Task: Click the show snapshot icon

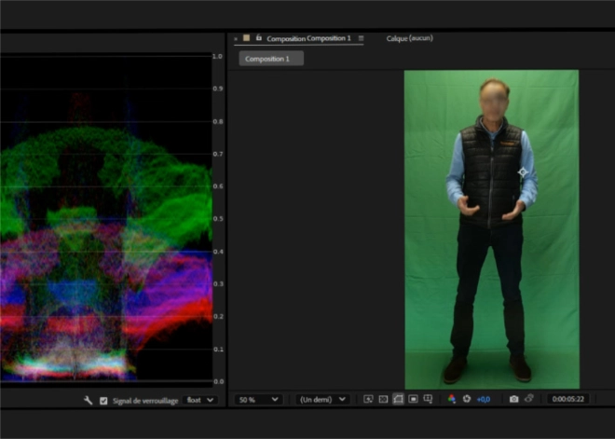Action: click(528, 399)
